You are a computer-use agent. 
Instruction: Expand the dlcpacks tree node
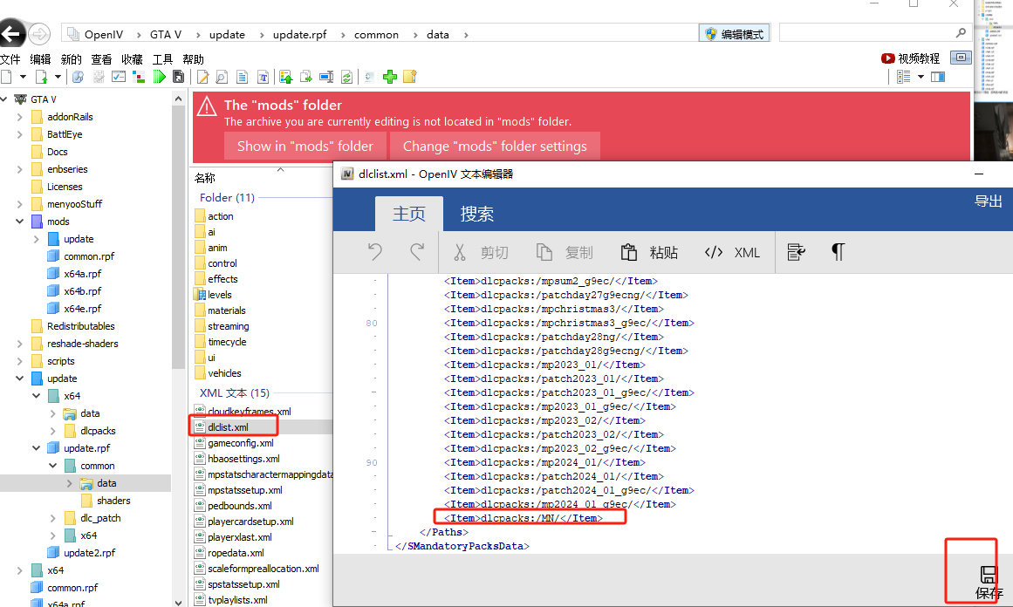53,431
